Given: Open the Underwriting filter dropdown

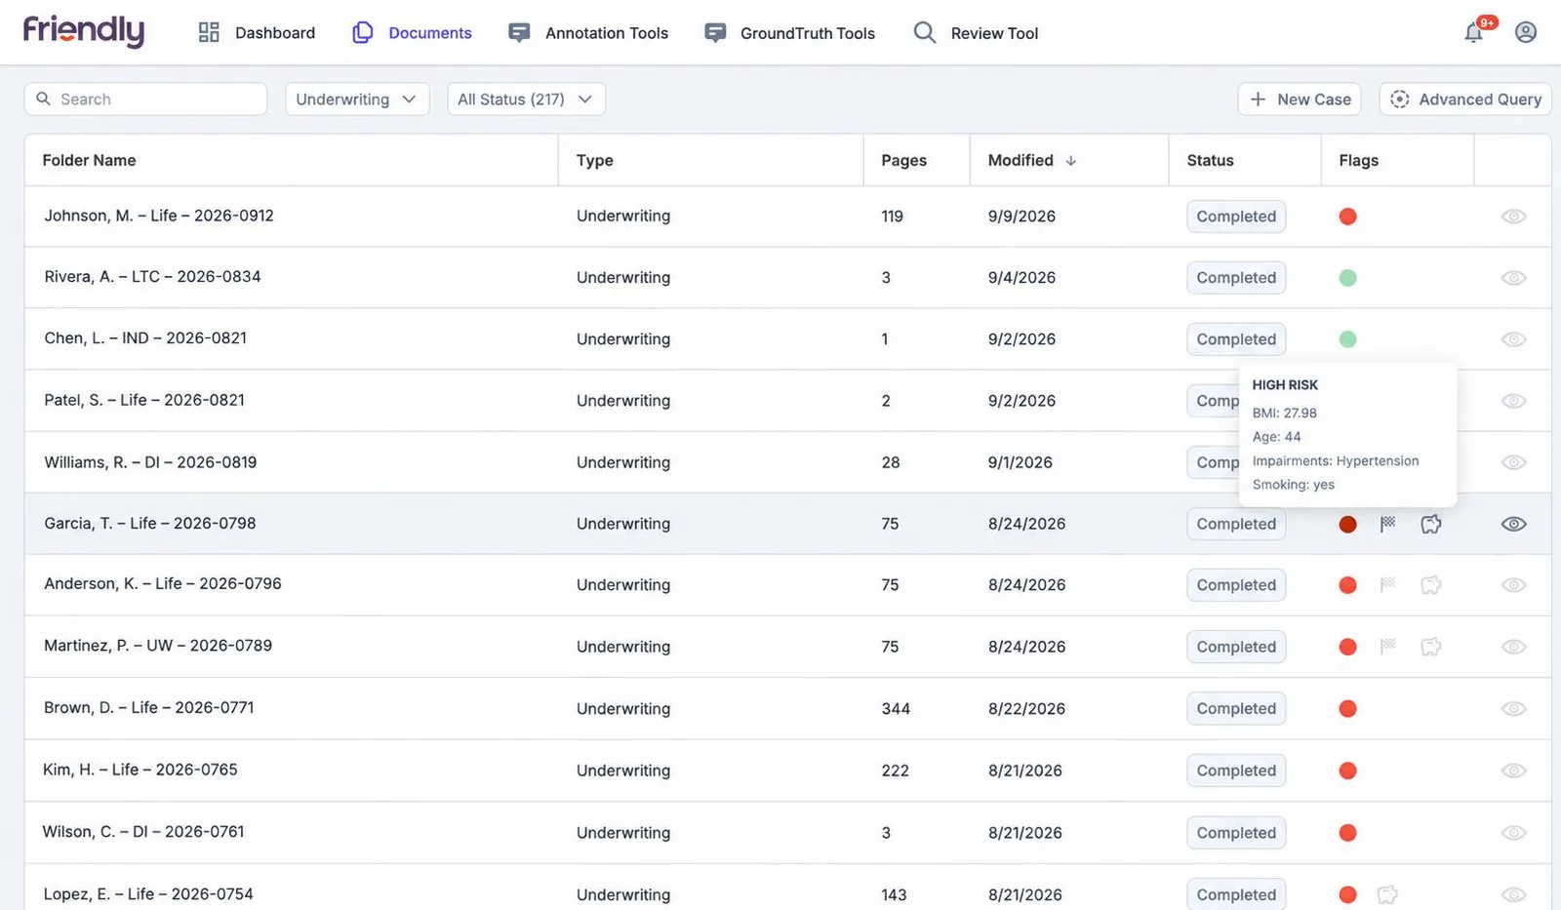Looking at the screenshot, I should [357, 99].
